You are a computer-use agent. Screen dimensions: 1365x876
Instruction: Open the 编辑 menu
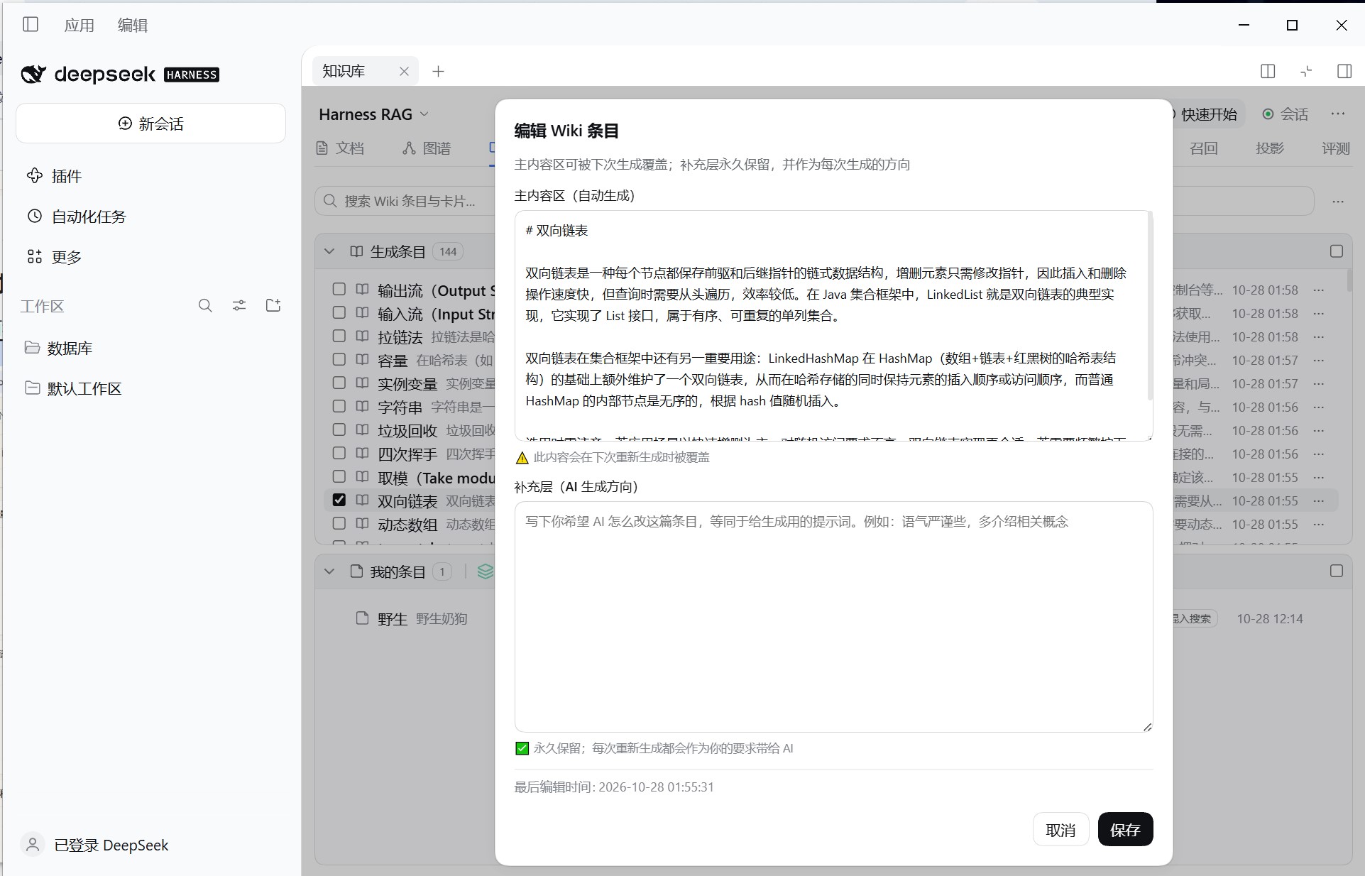click(133, 26)
